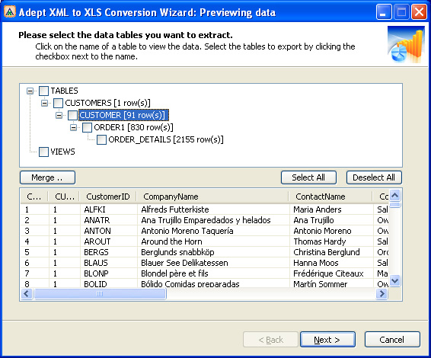Collapse the CUSTOMER [91 row(s)] node
This screenshot has width=431, height=358.
click(59, 115)
